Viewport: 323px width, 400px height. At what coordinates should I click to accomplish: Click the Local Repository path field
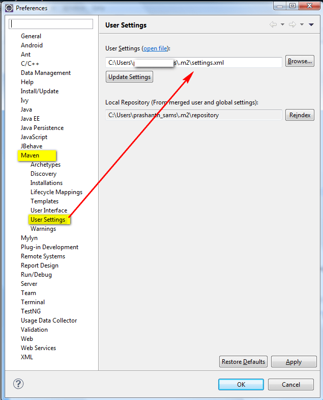(194, 115)
